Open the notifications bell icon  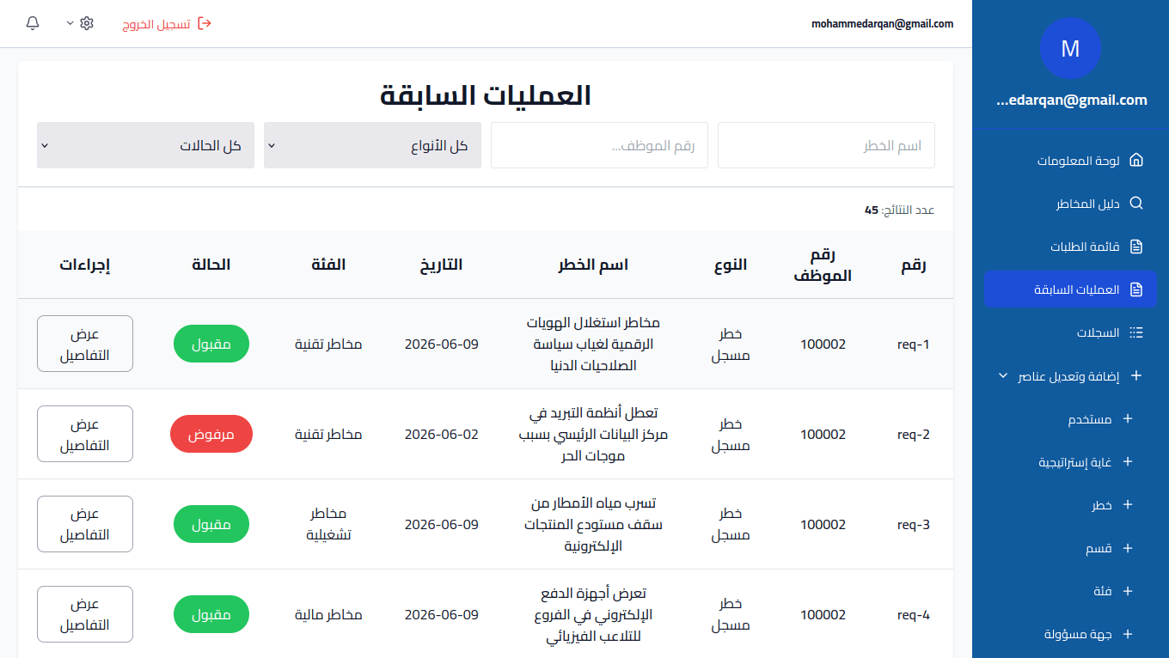33,23
